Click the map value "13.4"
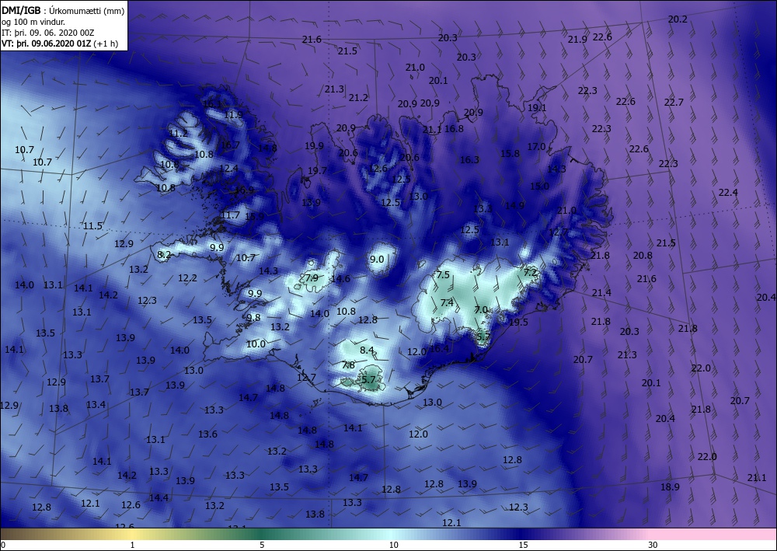Viewport: 777px width, 551px height. pos(96,405)
